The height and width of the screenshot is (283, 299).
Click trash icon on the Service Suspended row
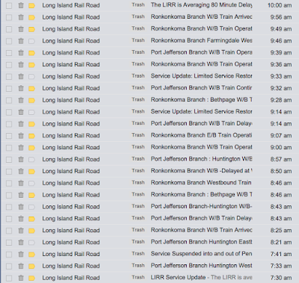coord(21,254)
